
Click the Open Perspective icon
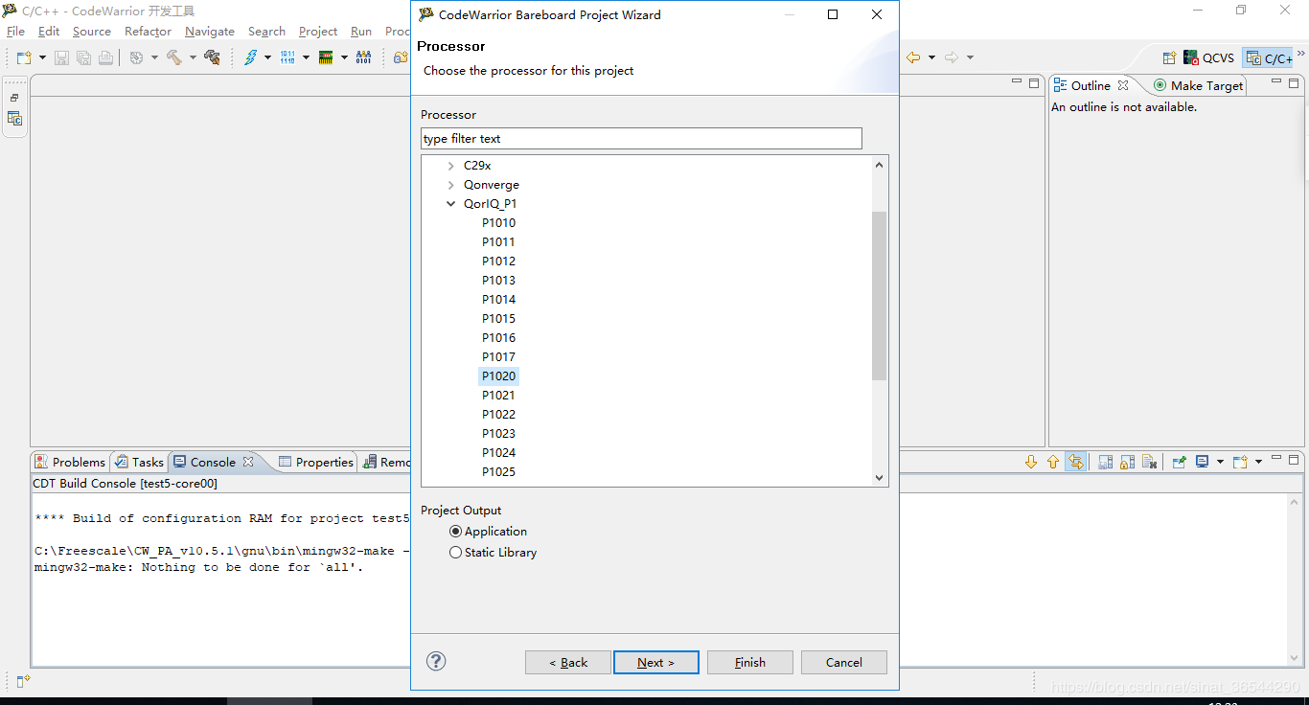click(x=1169, y=58)
